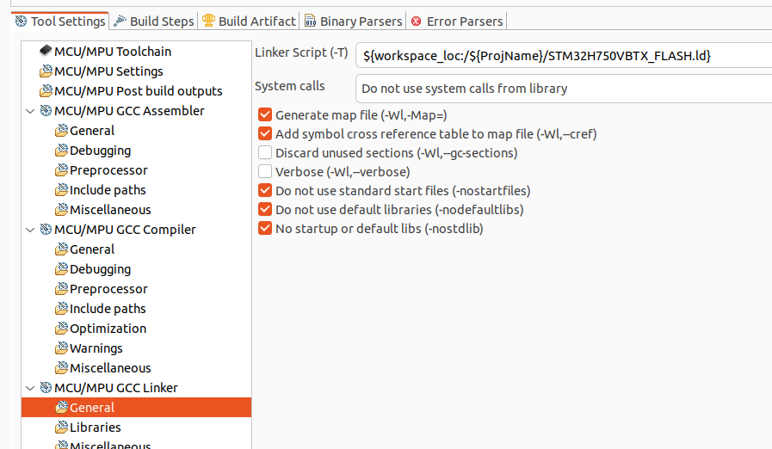
Task: Click the Linker Libraries page icon
Action: point(61,427)
